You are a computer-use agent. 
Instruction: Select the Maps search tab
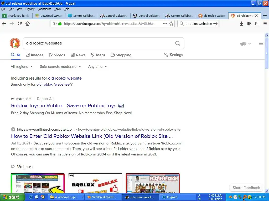click(x=98, y=55)
